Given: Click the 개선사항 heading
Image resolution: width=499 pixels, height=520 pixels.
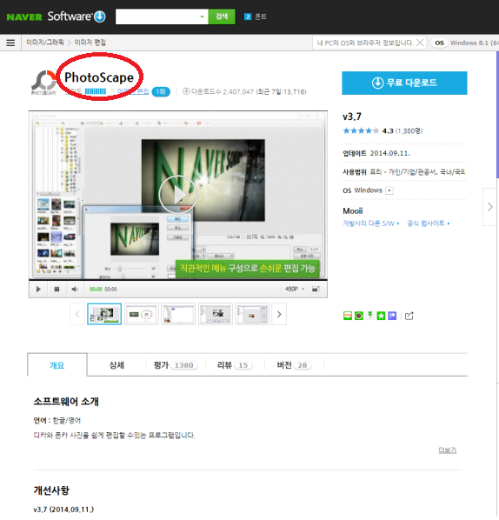Looking at the screenshot, I should 51,490.
